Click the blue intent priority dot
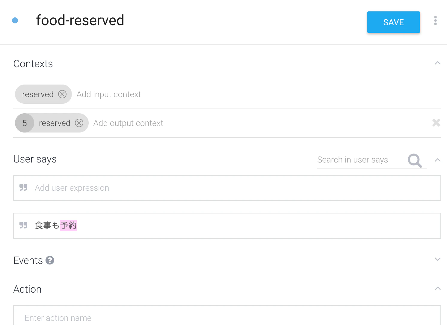The width and height of the screenshot is (447, 325). [15, 20]
